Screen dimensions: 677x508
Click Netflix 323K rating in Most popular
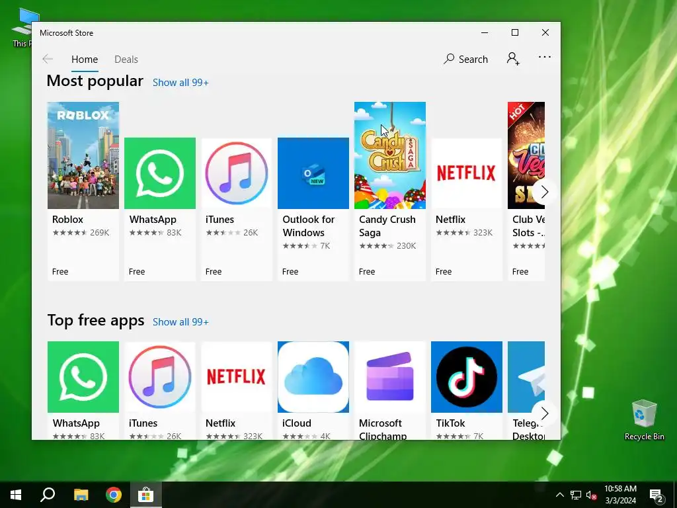(x=483, y=232)
